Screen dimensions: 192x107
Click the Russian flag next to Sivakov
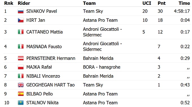point(21,11)
